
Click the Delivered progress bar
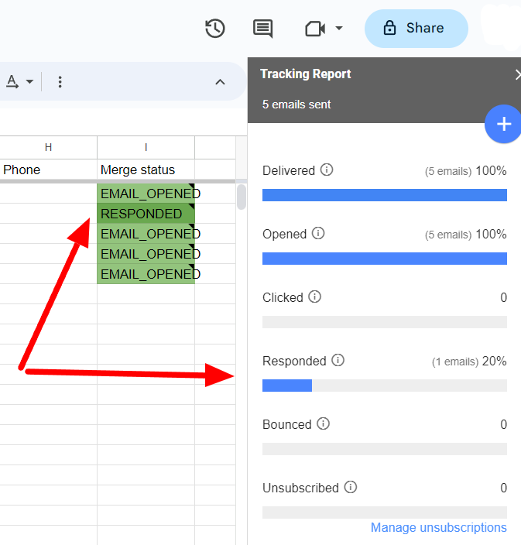[x=385, y=195]
